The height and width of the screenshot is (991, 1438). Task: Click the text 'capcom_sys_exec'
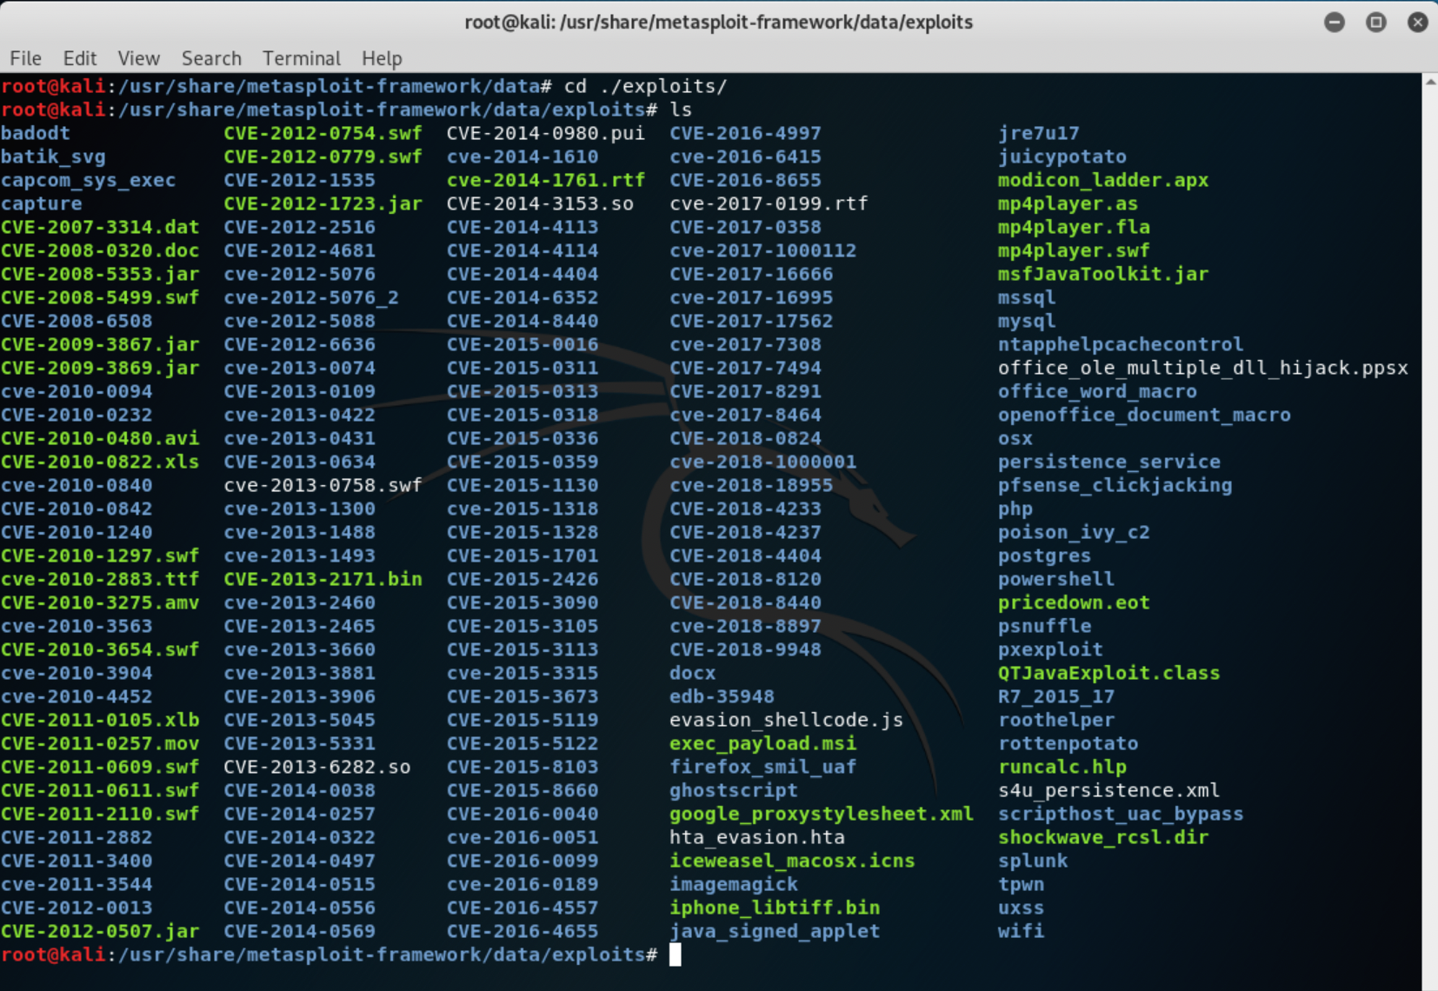click(x=88, y=180)
